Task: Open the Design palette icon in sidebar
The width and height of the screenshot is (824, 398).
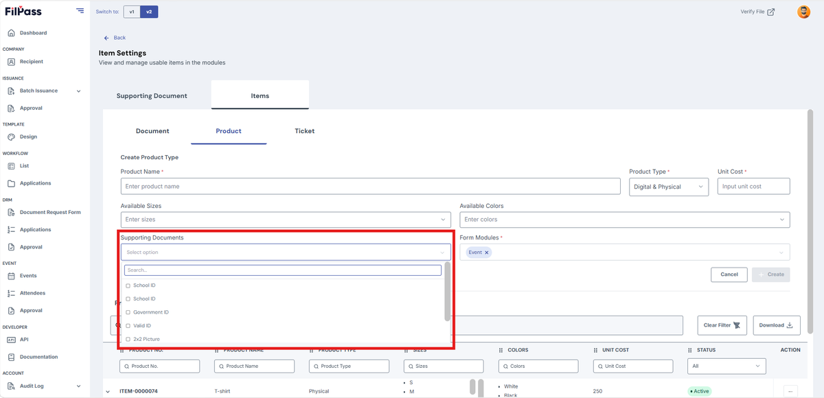Action: click(11, 137)
